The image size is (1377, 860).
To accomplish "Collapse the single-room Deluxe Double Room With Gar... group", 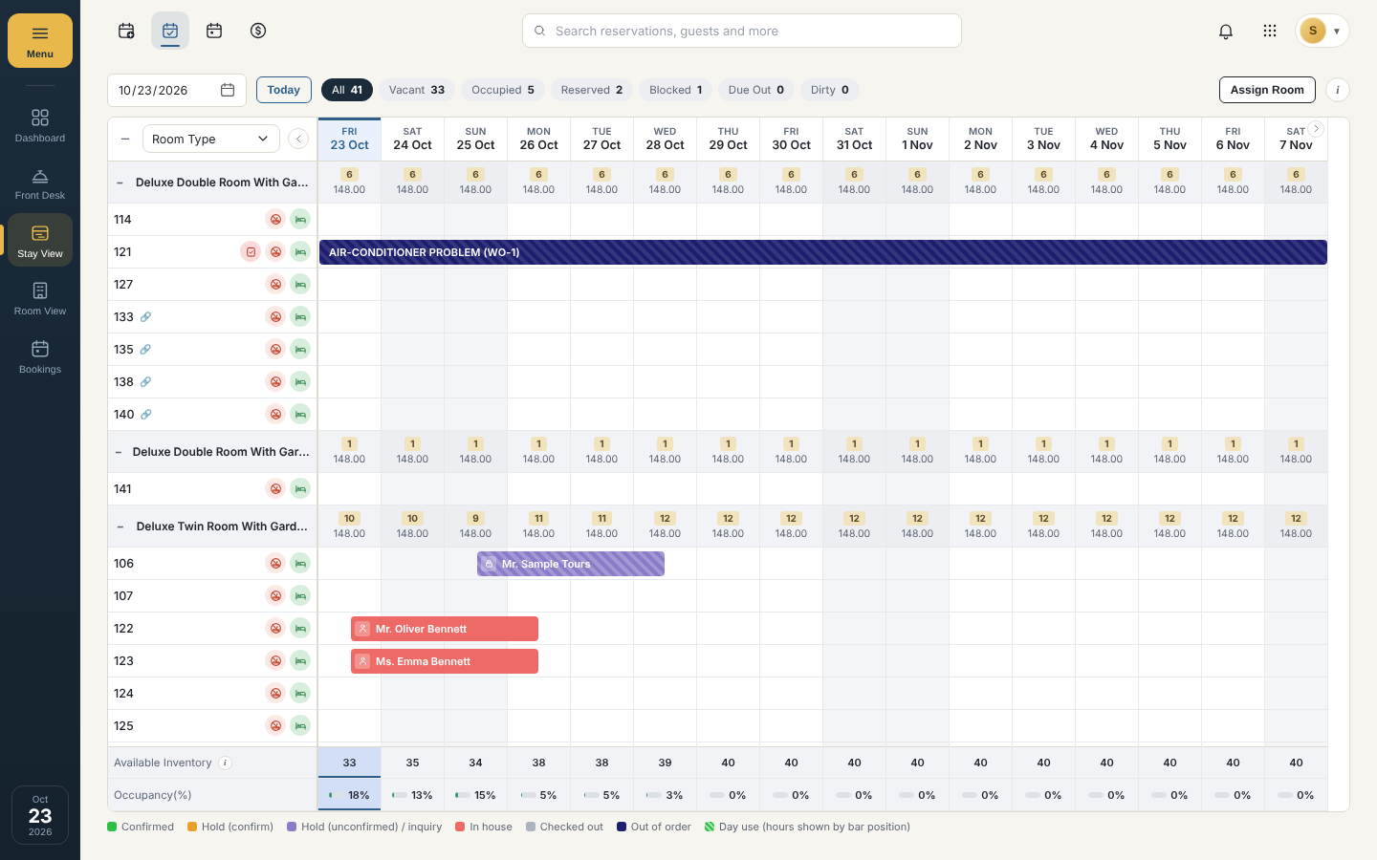I will pyautogui.click(x=119, y=452).
